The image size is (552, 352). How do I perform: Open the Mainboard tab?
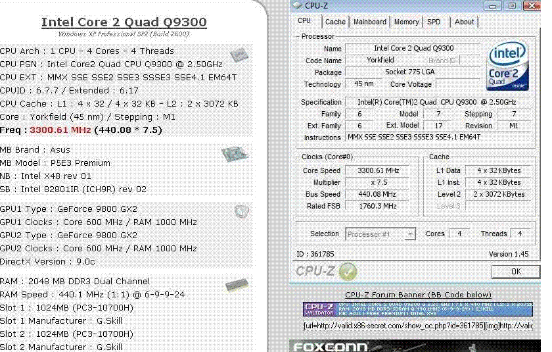(369, 22)
